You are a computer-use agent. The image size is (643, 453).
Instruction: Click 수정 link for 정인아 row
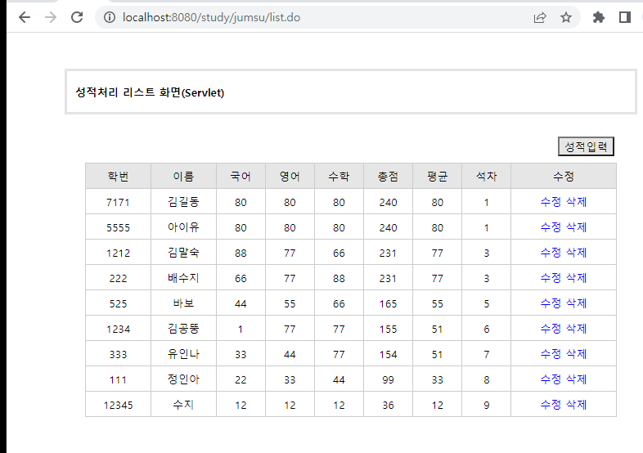click(551, 379)
